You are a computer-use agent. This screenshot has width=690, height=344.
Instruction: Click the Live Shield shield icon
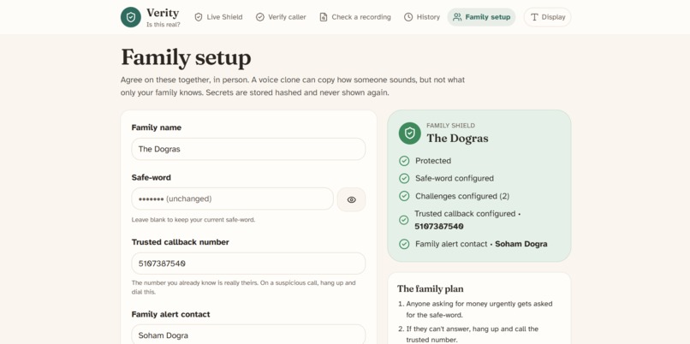tap(199, 17)
